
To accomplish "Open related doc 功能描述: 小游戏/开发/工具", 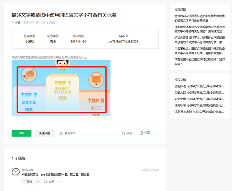I will point(199,86).
